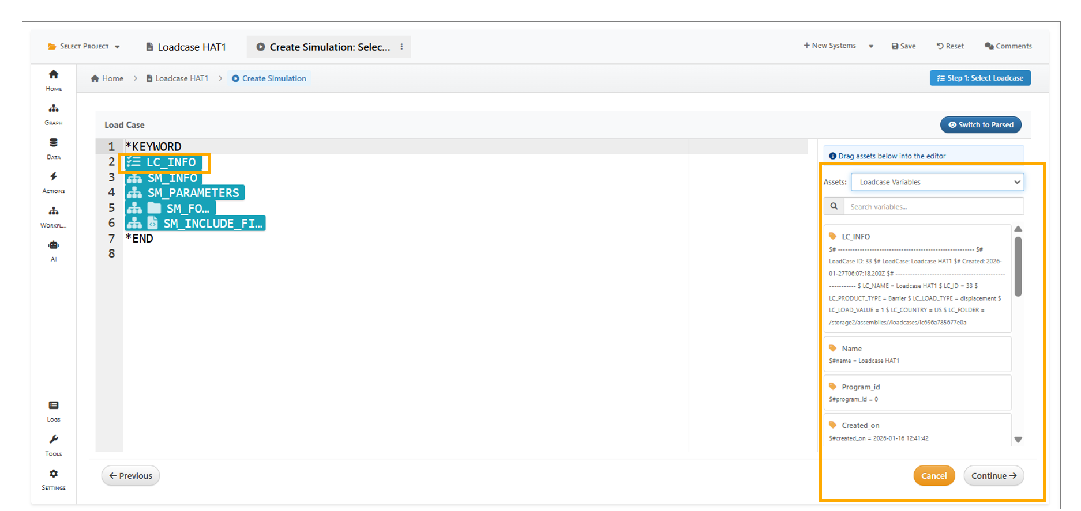Image resolution: width=1081 pixels, height=511 pixels.
Task: Switch to the Loadcase HAT1 tab
Action: (x=186, y=47)
